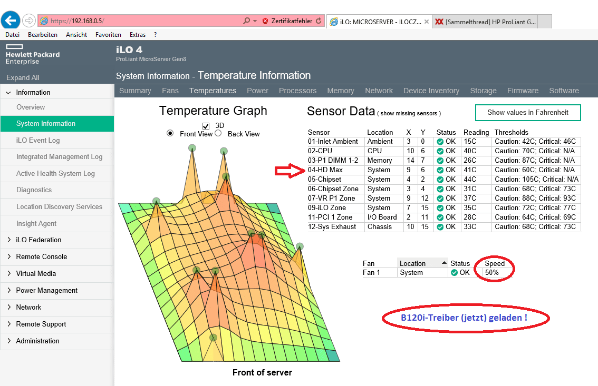Open the address bar search dropdown arrow
Viewport: 598px width, 386px height.
[x=255, y=21]
